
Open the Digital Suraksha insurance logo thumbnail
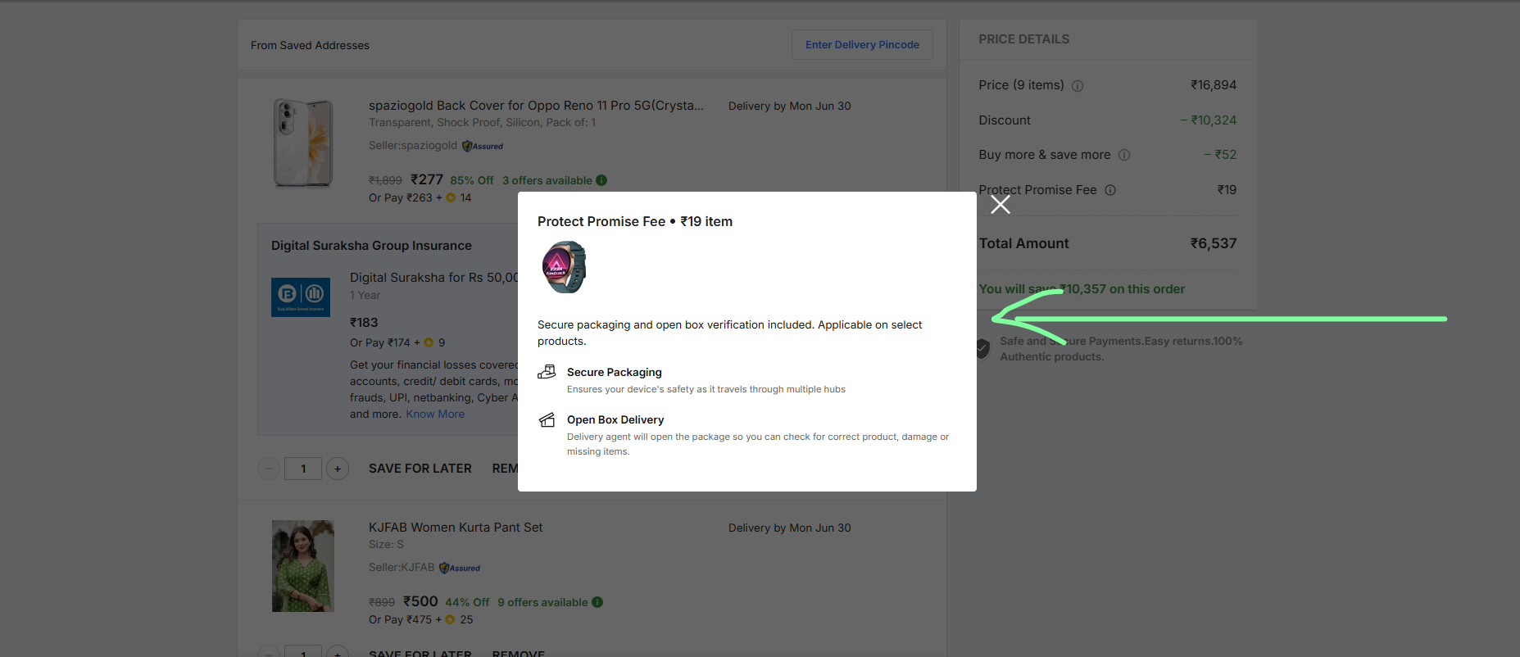point(301,297)
